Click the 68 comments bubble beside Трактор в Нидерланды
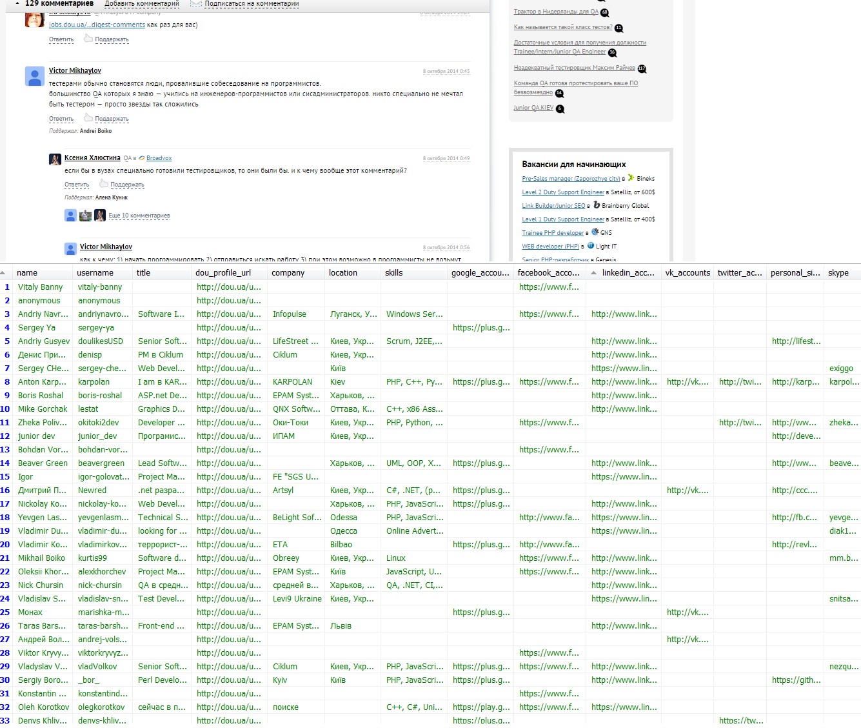This screenshot has height=728, width=861. 604,13
